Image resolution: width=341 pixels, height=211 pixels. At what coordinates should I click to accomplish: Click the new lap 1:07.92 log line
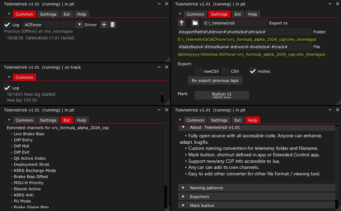point(22,100)
